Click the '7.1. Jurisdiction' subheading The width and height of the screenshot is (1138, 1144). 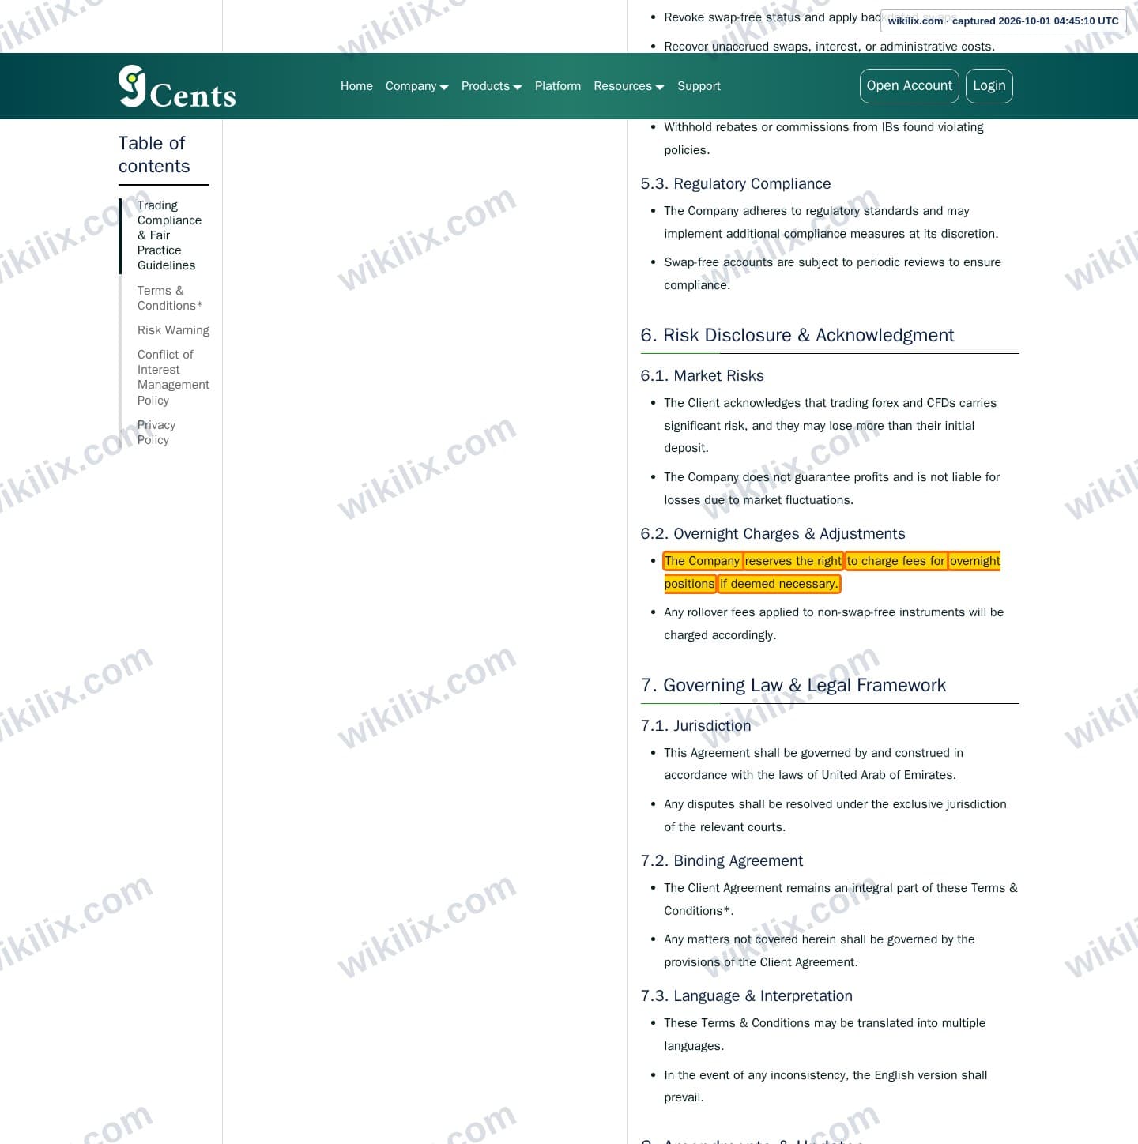click(696, 725)
